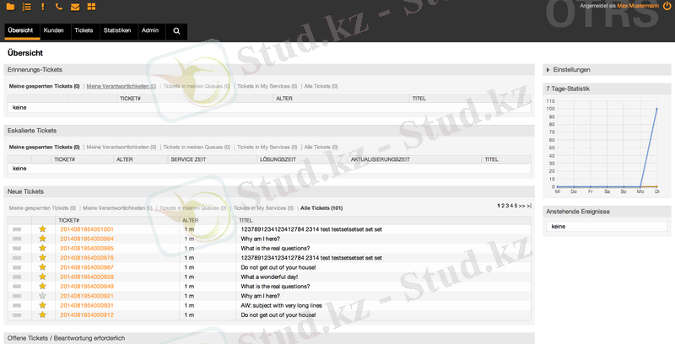Click the Erinnerungs-Tickets widget header
This screenshot has height=344, width=675.
click(269, 70)
